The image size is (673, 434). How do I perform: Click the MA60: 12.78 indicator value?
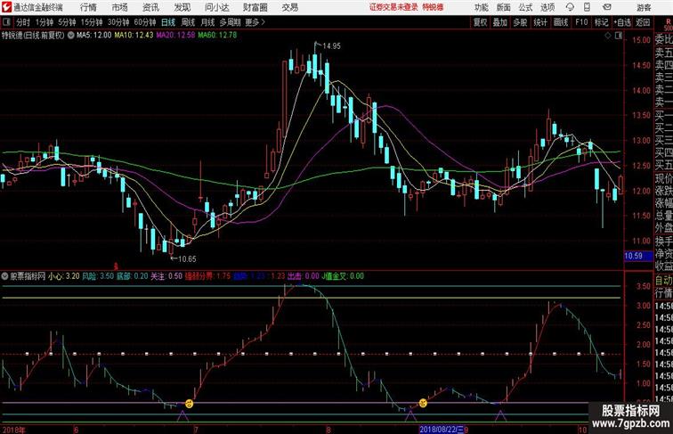[217, 36]
